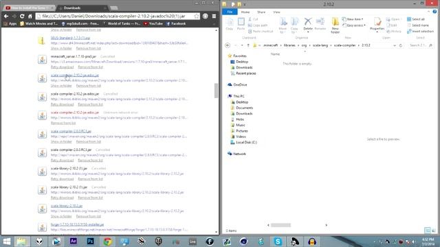The image size is (440, 247).
Task: Open Skype from taskbar
Action: tap(278, 241)
